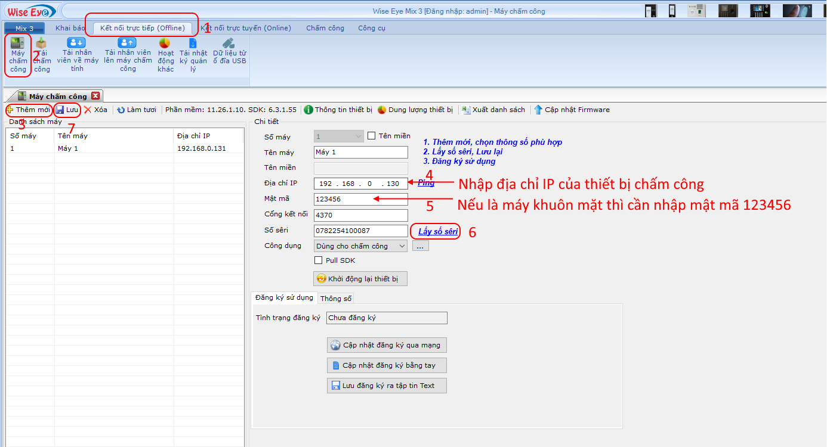Image resolution: width=827 pixels, height=447 pixels.
Task: Click Thêm mới toolbar button
Action: [x=29, y=110]
